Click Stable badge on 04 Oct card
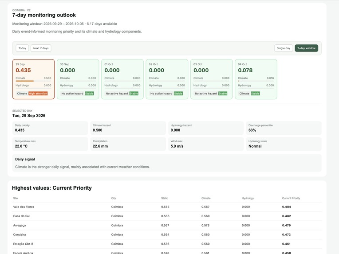This screenshot has width=339, height=254. click(255, 94)
